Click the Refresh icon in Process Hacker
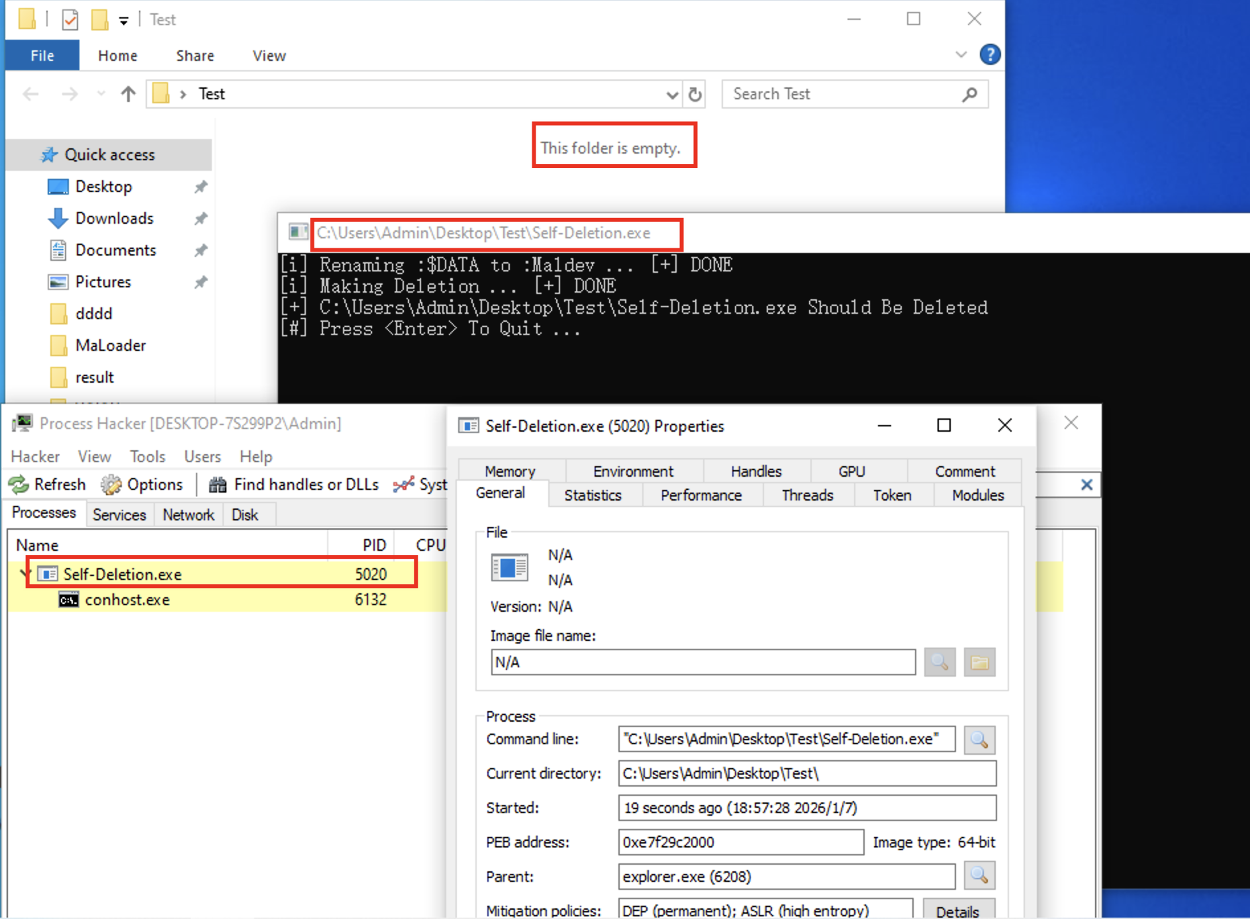 [x=19, y=485]
